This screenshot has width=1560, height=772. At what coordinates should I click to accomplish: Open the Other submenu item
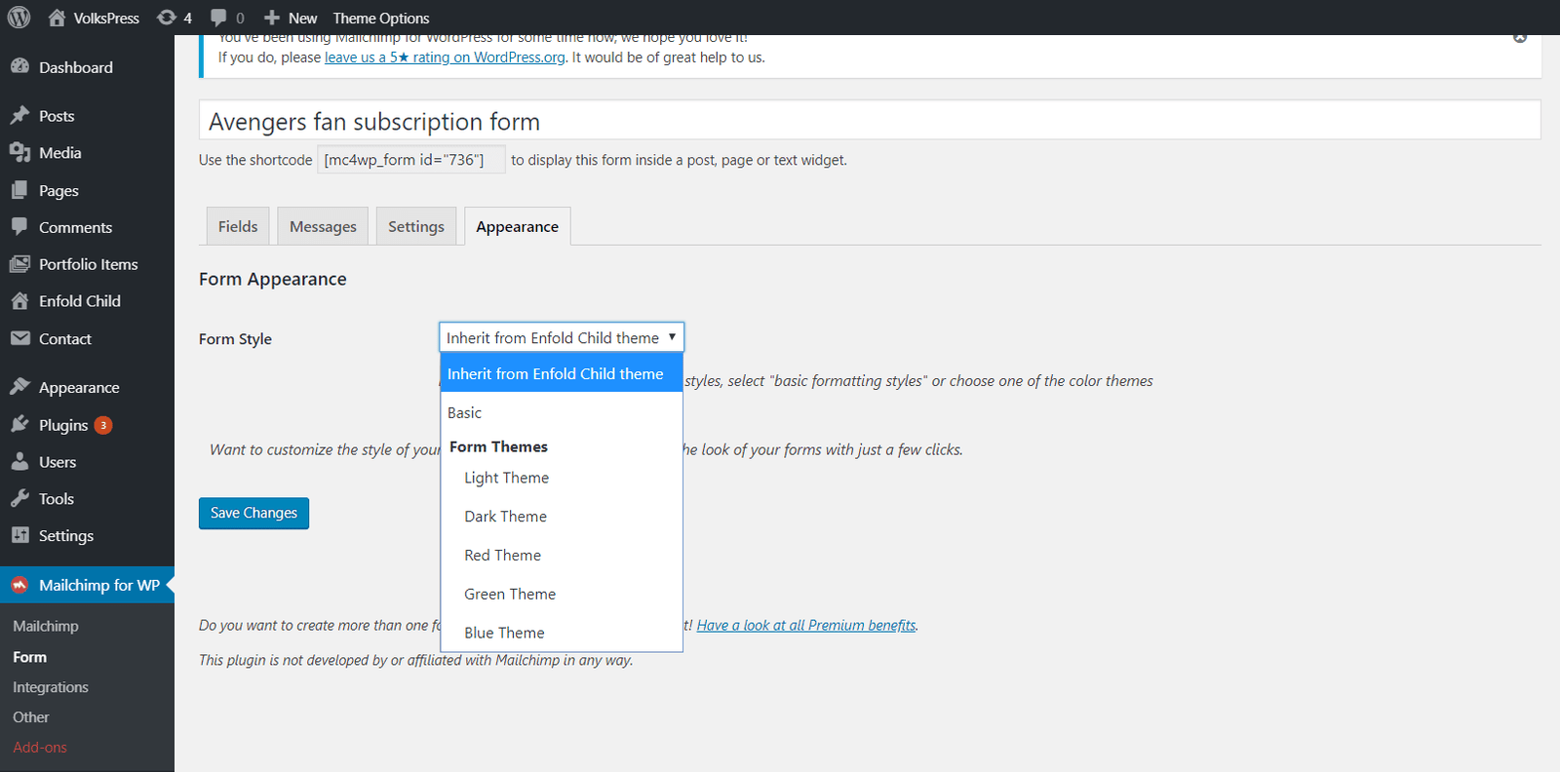(x=31, y=717)
